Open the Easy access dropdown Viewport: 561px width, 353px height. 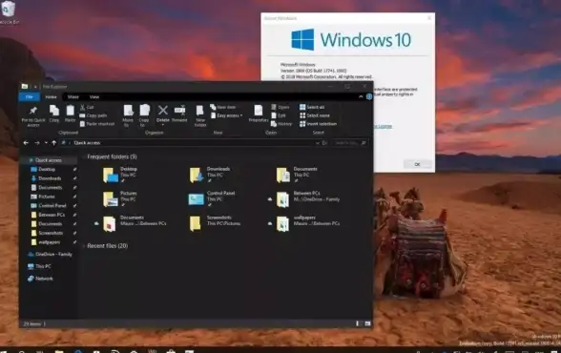[226, 115]
